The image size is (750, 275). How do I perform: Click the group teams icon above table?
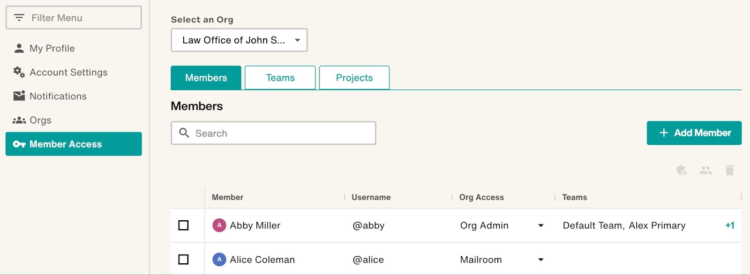pos(705,171)
